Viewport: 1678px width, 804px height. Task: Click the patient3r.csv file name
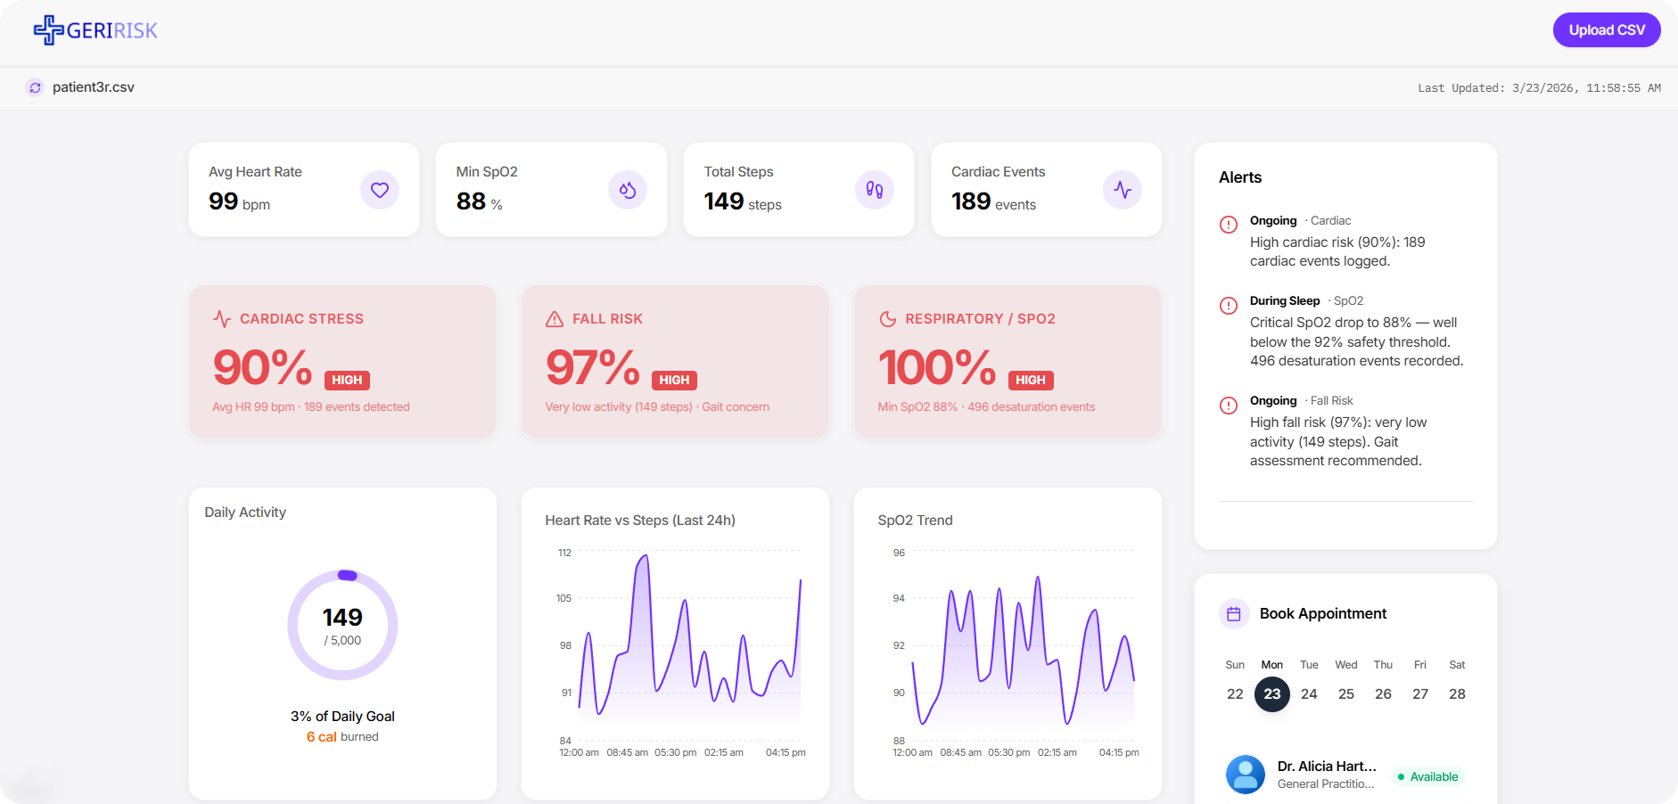click(x=94, y=87)
